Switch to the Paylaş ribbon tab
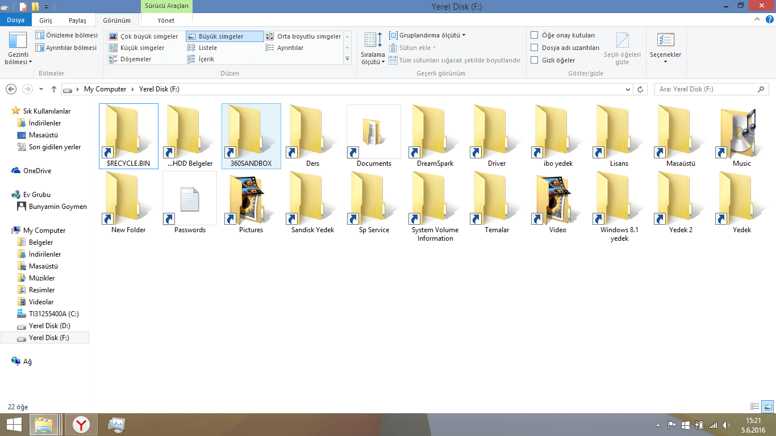Screen dimensions: 776x436 click(77, 20)
